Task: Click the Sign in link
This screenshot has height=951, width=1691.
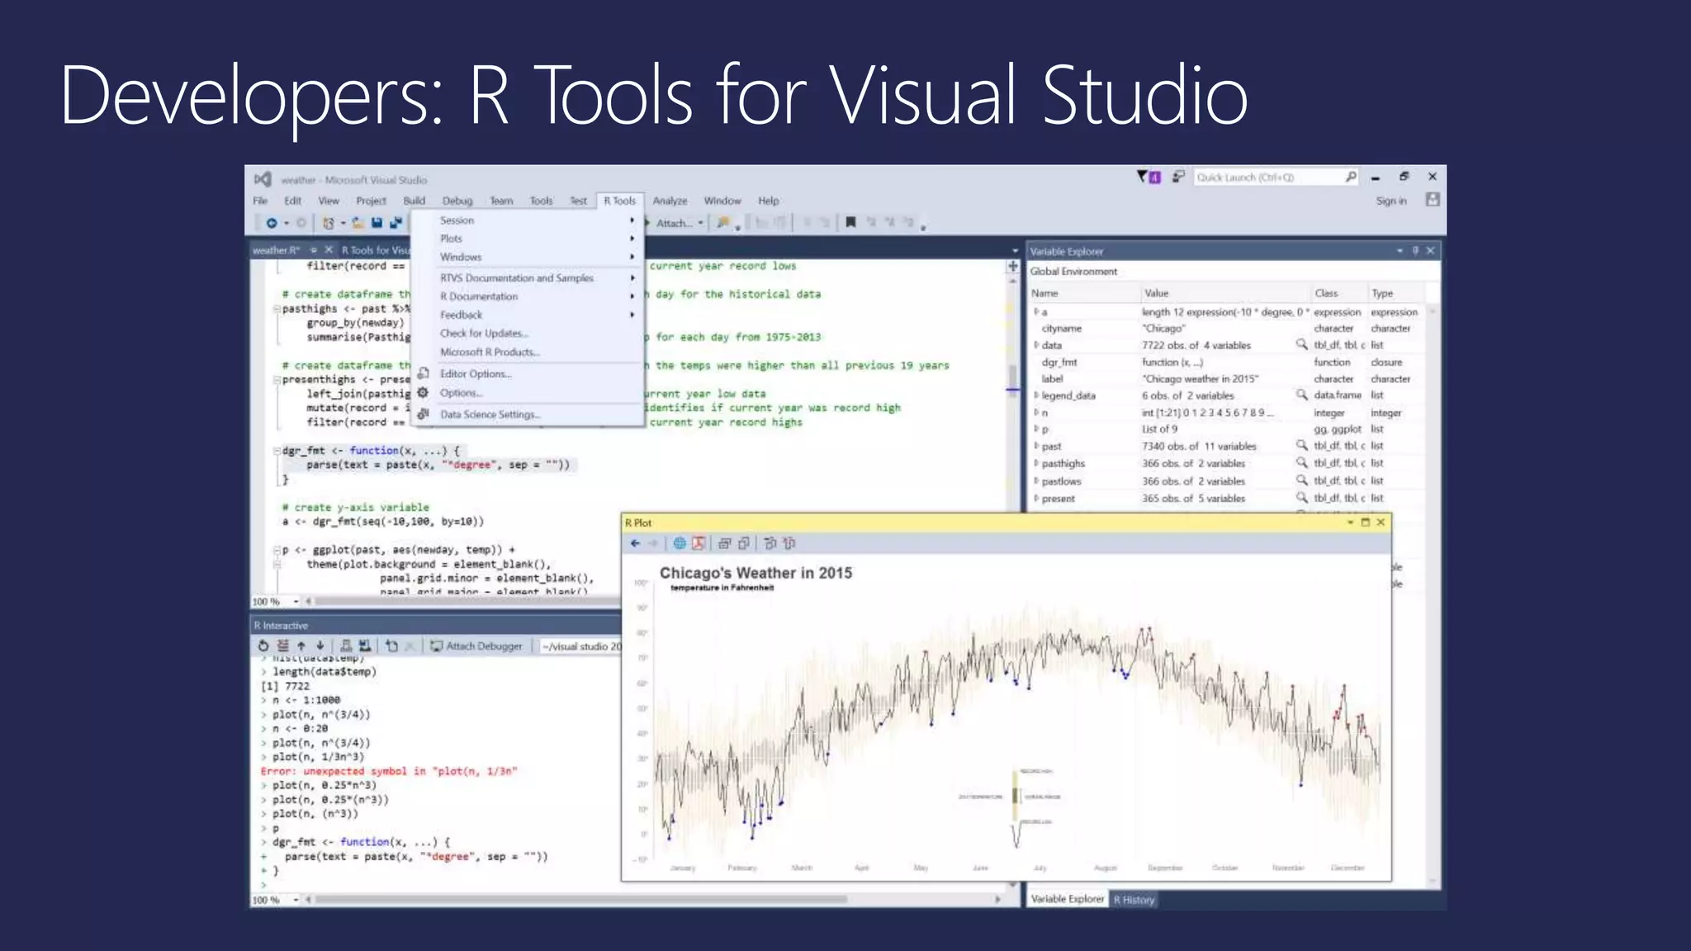Action: 1390,201
